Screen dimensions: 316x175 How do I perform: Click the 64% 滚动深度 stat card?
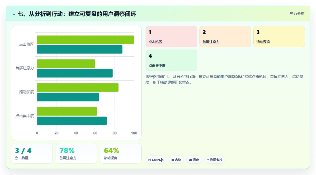coord(120,153)
